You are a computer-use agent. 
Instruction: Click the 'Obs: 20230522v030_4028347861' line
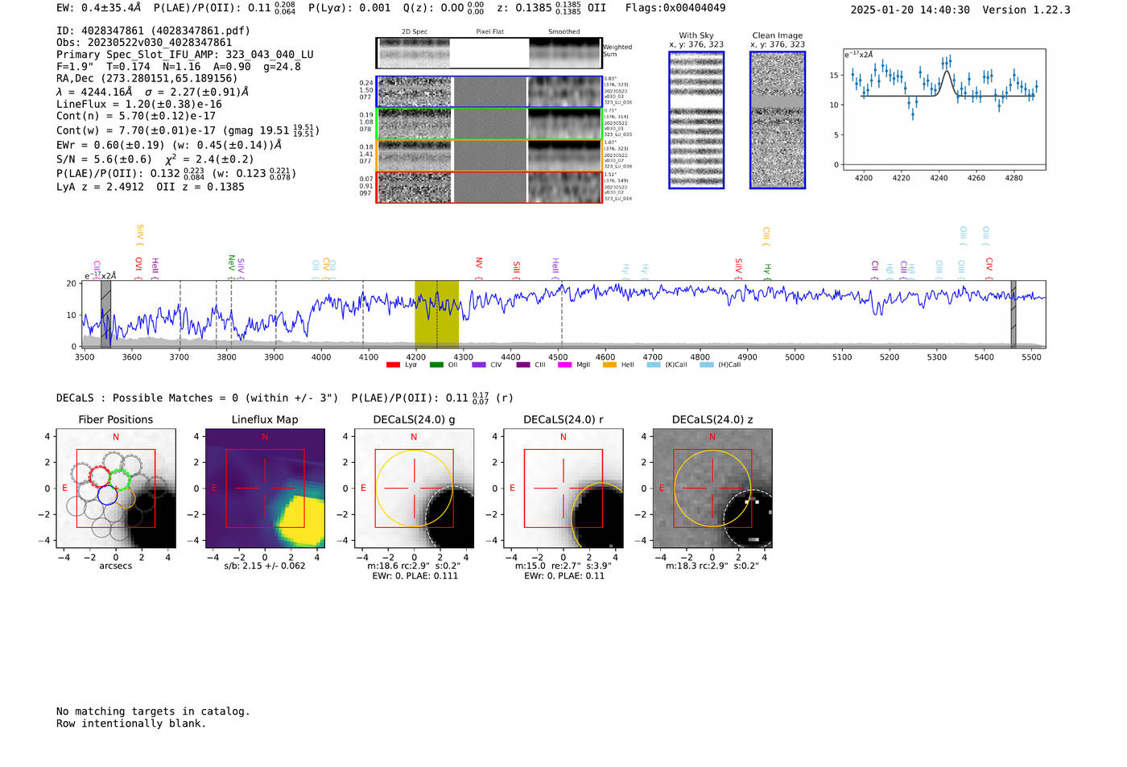tap(144, 43)
